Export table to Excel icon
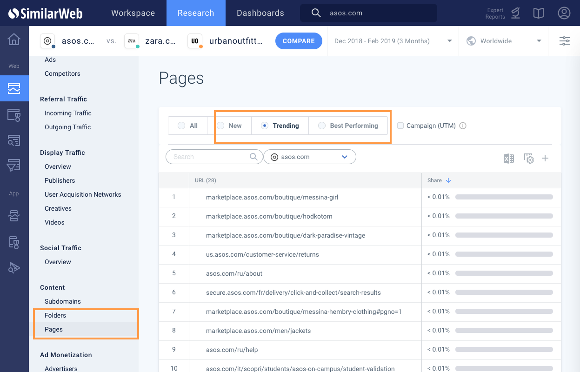The image size is (580, 372). (x=509, y=159)
